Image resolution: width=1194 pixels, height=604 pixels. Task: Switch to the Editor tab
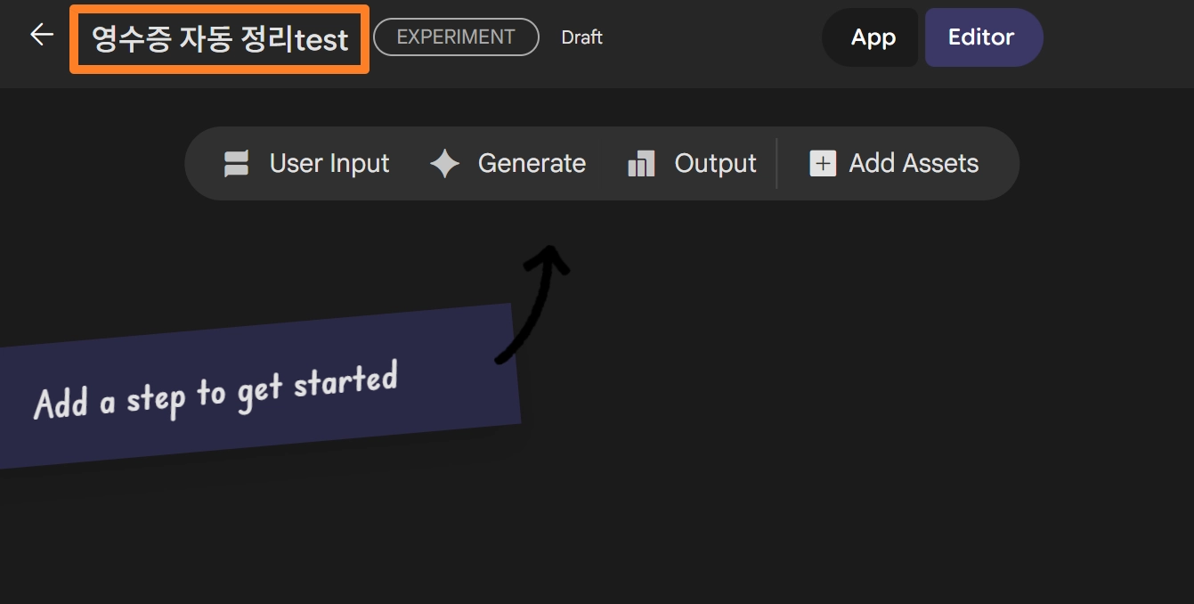click(x=981, y=37)
